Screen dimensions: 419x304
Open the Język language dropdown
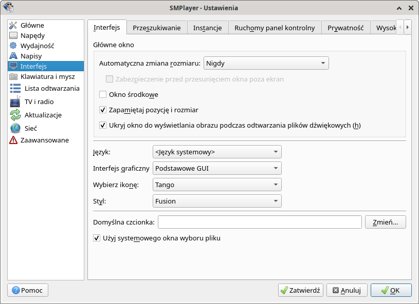click(x=216, y=152)
